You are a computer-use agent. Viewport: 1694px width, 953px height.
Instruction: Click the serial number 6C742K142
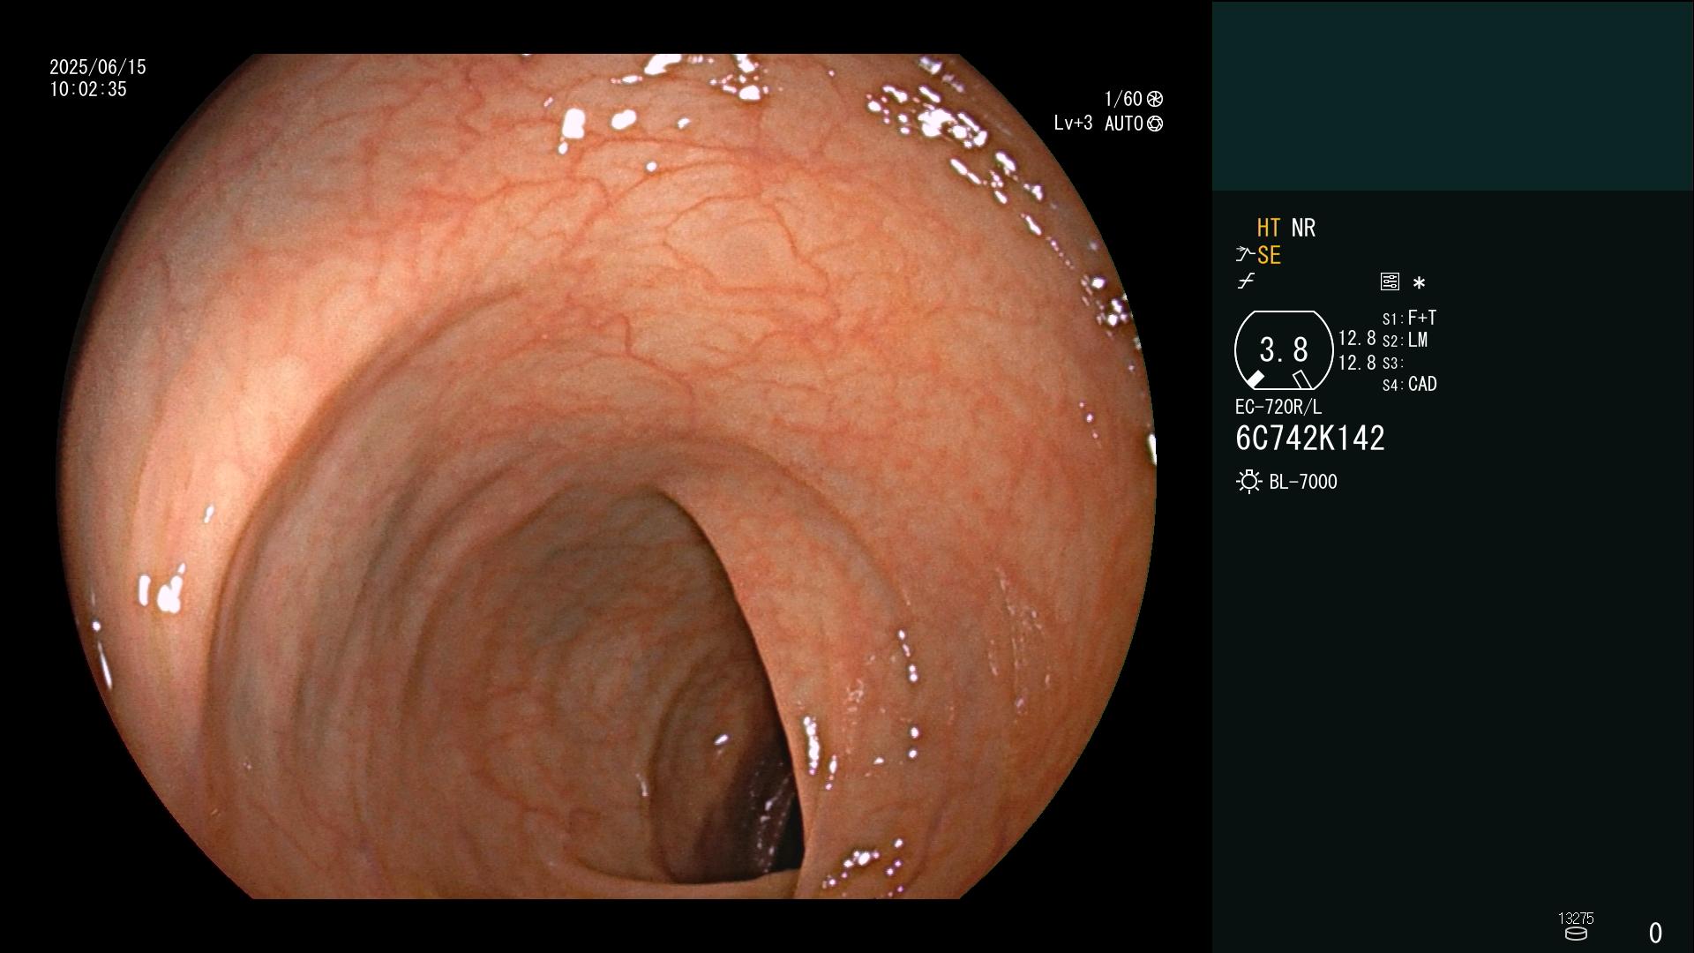tap(1310, 439)
